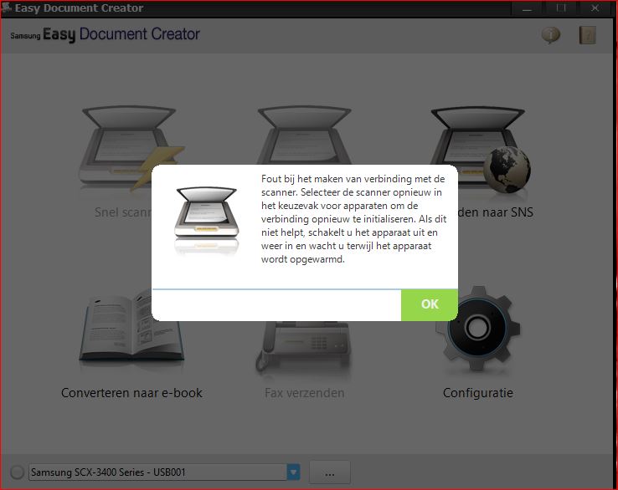
Task: Close the Easy Document Creator window
Action: click(x=595, y=8)
